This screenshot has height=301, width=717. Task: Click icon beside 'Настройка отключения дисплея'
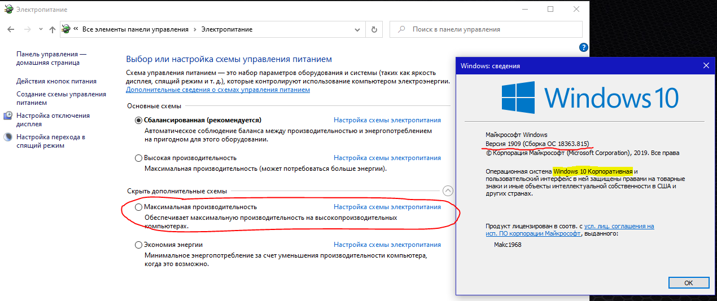click(8, 116)
